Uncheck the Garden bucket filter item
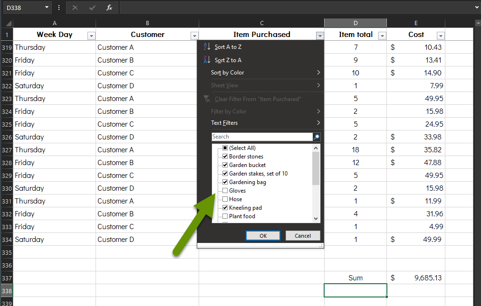 (225, 165)
